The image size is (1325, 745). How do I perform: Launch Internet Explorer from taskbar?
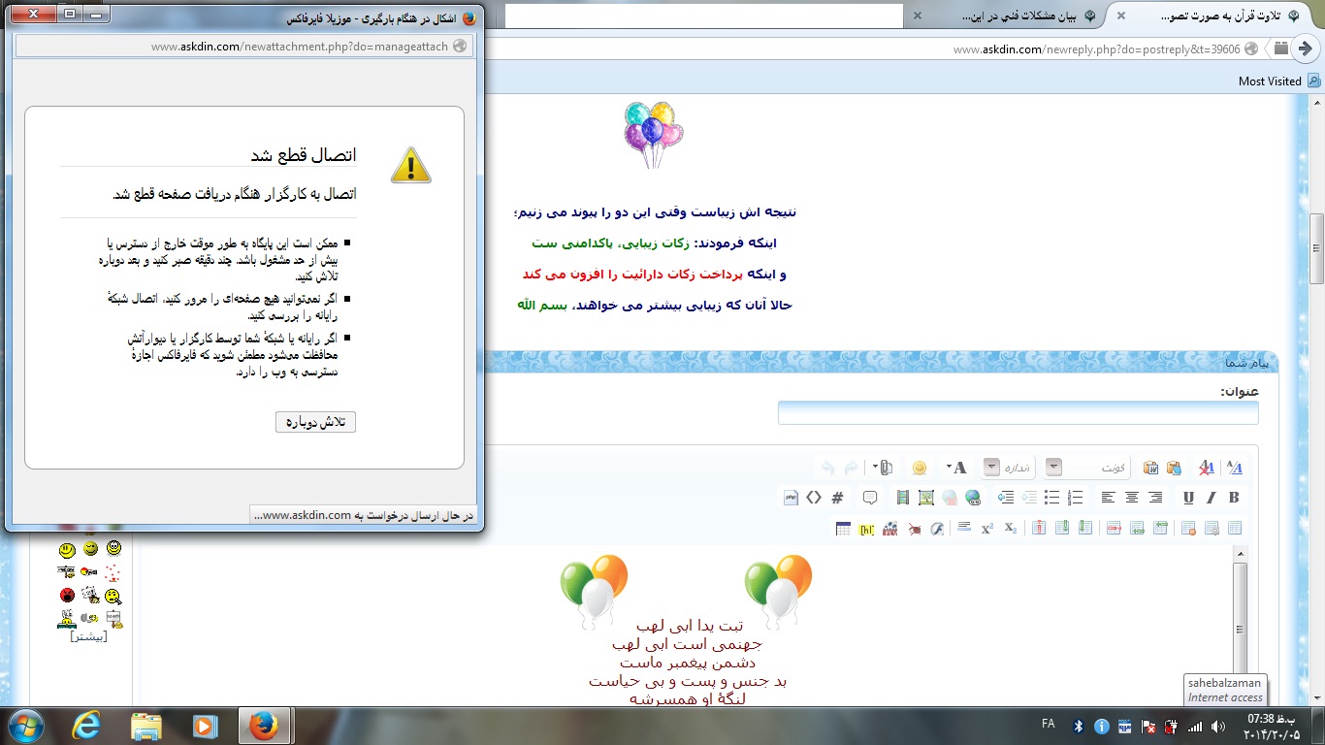pyautogui.click(x=84, y=726)
